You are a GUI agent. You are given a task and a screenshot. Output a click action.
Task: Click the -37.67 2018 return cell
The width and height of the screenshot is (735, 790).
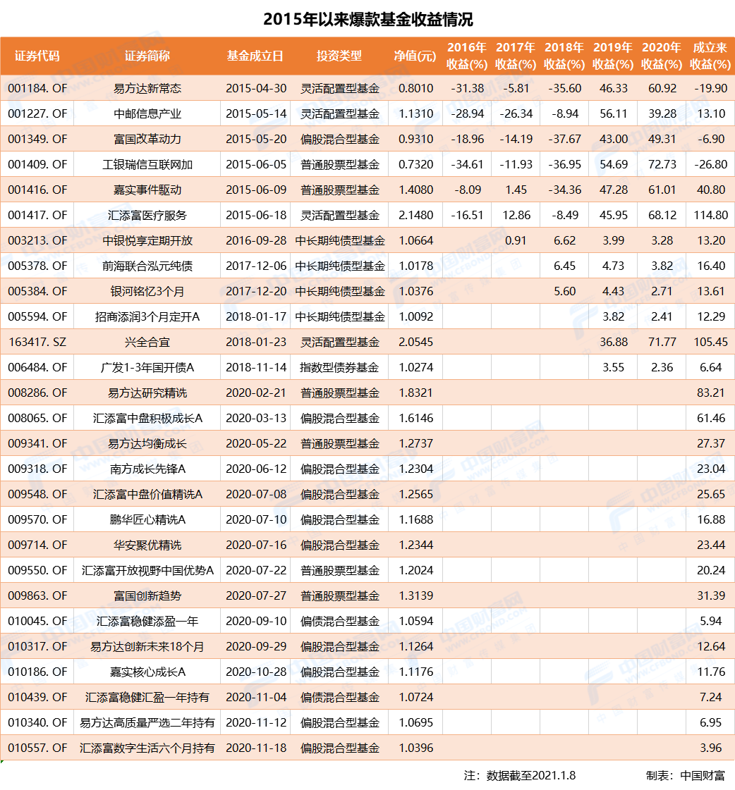[x=564, y=139]
